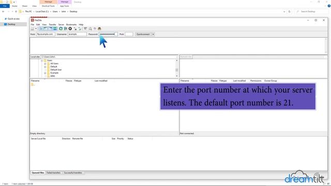Viewport: 331px width, 186px height.
Task: Click the Direction queue column header
Action: coord(66,139)
